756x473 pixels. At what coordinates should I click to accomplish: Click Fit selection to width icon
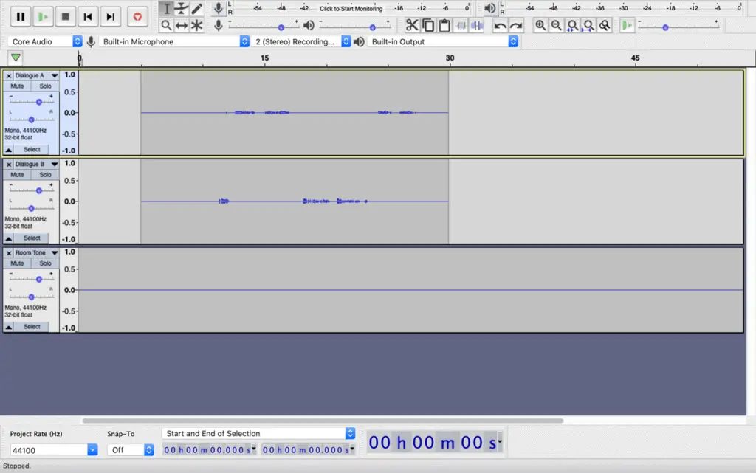tap(572, 25)
